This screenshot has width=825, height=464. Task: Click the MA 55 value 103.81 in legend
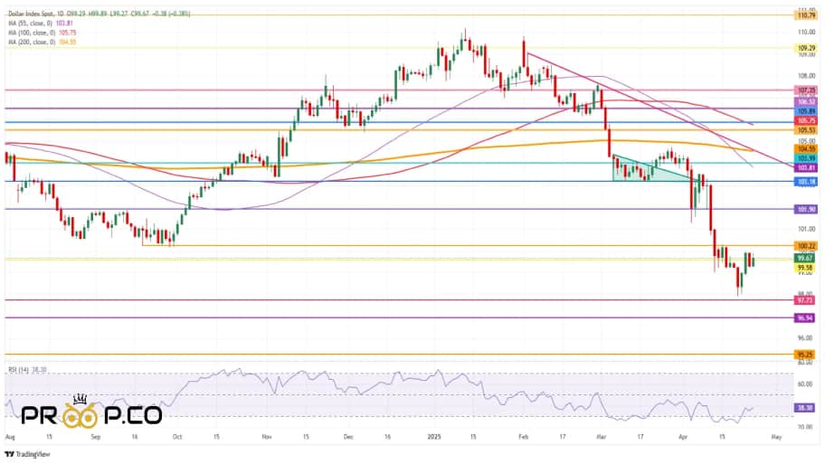pyautogui.click(x=64, y=24)
